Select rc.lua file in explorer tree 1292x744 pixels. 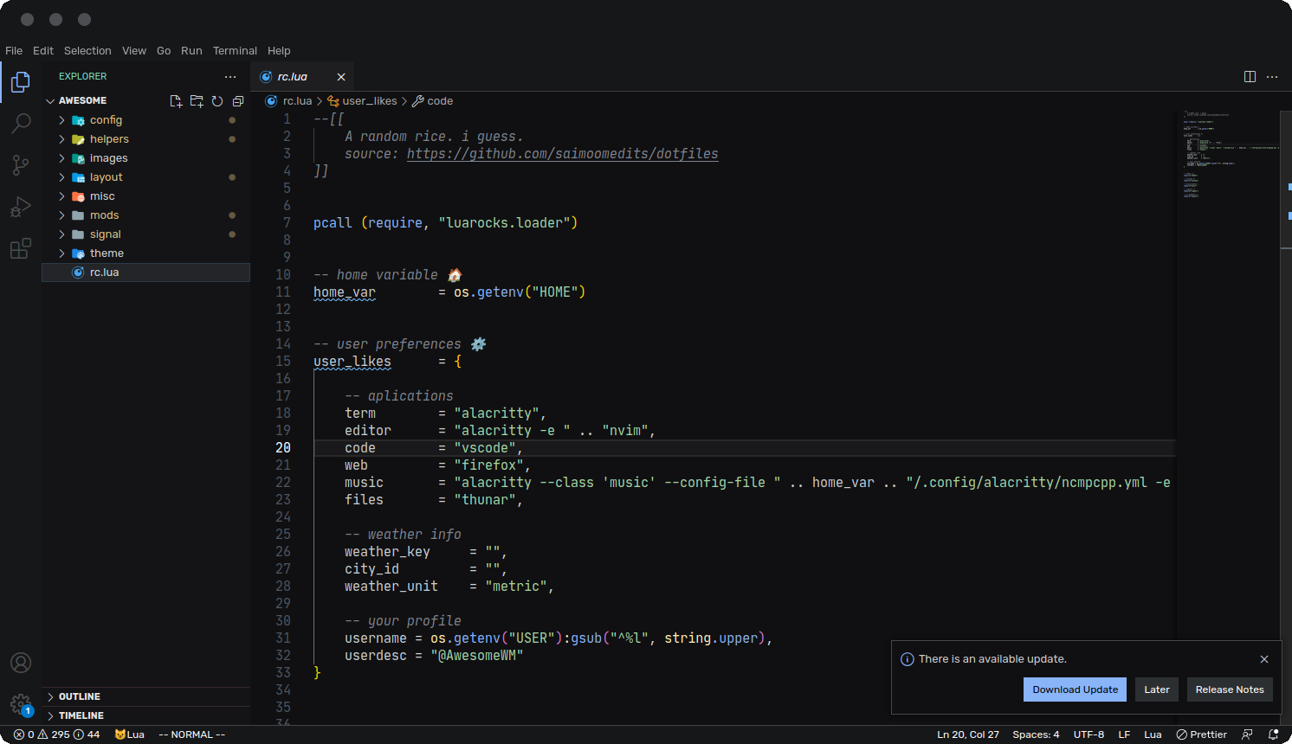(x=145, y=273)
